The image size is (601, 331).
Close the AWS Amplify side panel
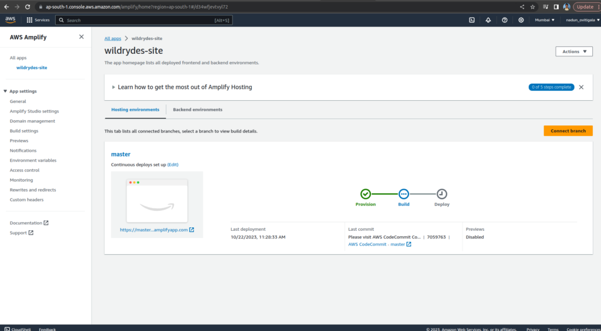point(81,37)
